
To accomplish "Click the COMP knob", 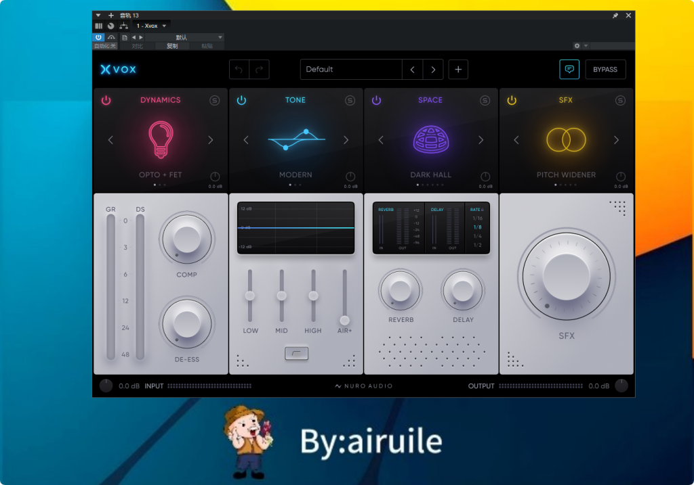I will tap(187, 239).
